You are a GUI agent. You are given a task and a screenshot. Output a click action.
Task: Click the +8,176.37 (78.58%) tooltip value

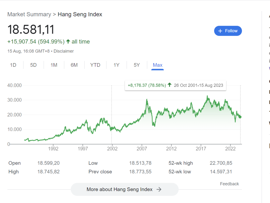(147, 85)
